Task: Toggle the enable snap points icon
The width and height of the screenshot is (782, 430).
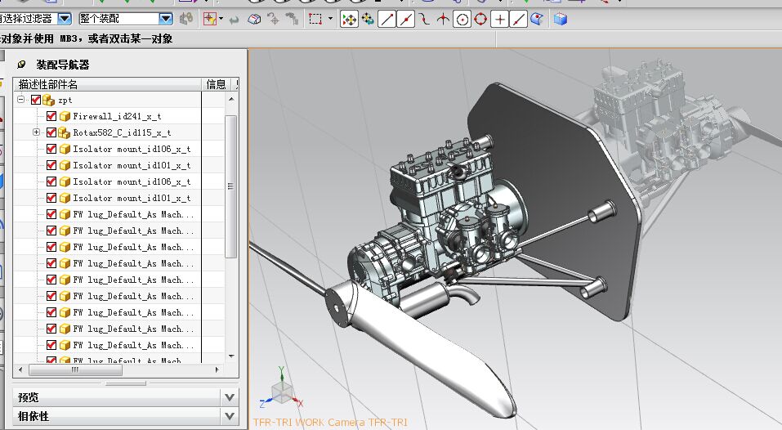Action: [x=349, y=19]
